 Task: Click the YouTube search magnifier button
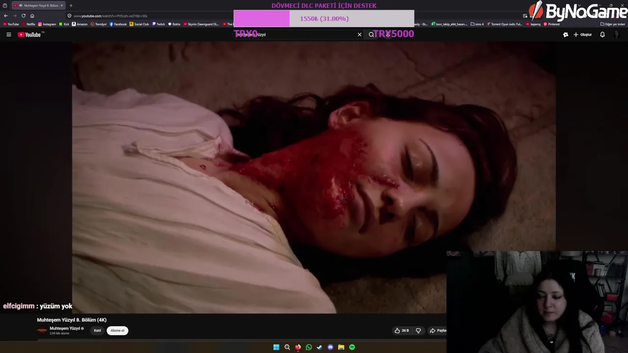371,35
